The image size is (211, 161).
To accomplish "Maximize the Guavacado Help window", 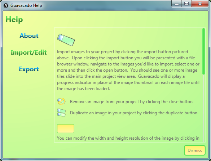I will tap(186, 4).
